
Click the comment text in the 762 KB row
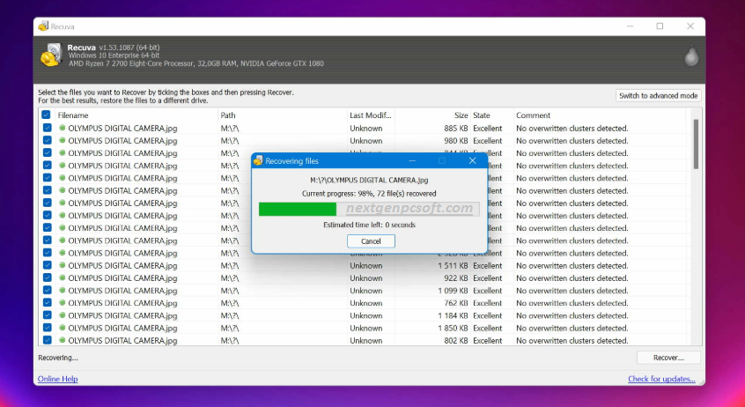coord(572,303)
